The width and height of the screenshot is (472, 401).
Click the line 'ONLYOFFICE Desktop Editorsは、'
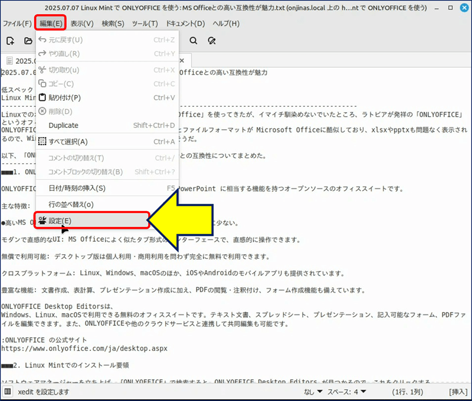click(x=57, y=306)
